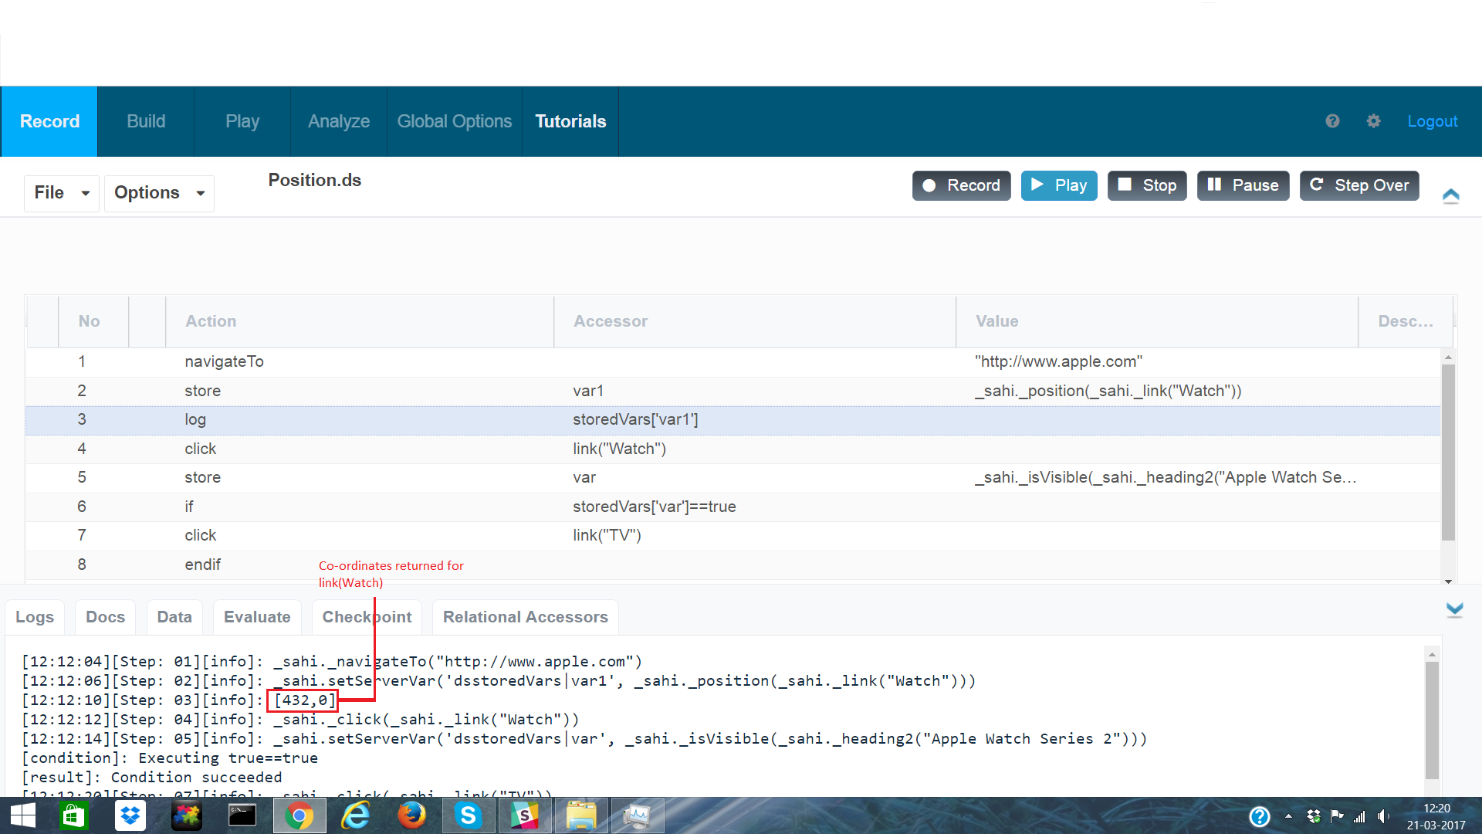Select the link("TV") accessor in row 7
The width and height of the screenshot is (1482, 834).
point(607,535)
